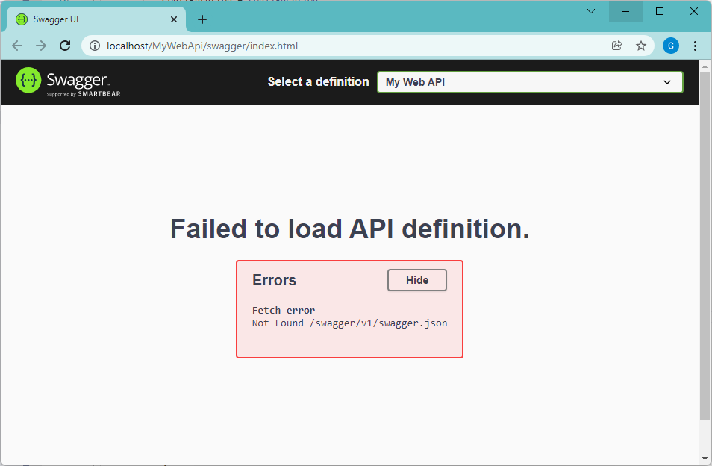Close the Swagger UI tab

(174, 19)
